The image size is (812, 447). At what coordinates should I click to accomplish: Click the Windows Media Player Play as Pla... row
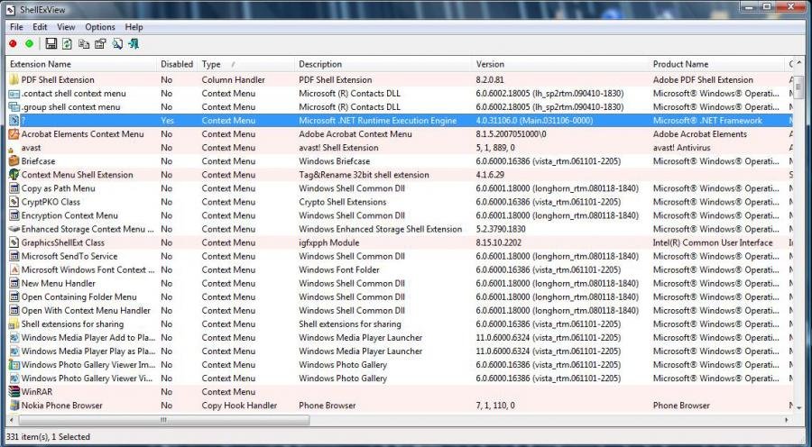coord(400,351)
